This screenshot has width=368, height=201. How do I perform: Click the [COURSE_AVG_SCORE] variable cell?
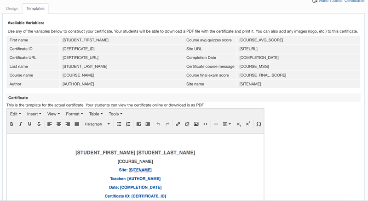(261, 40)
